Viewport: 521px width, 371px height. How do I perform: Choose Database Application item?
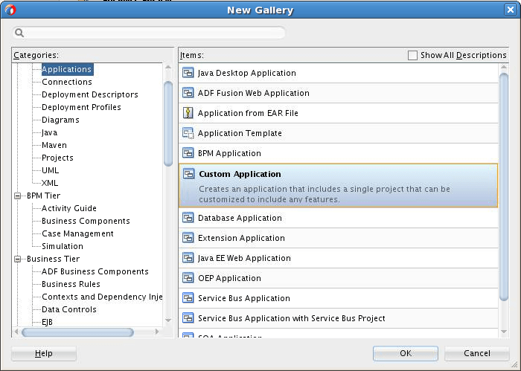339,218
